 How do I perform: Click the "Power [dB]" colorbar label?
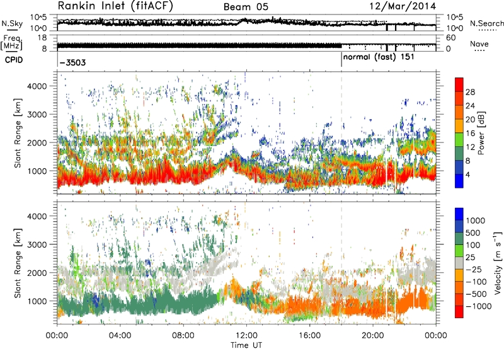481,133
